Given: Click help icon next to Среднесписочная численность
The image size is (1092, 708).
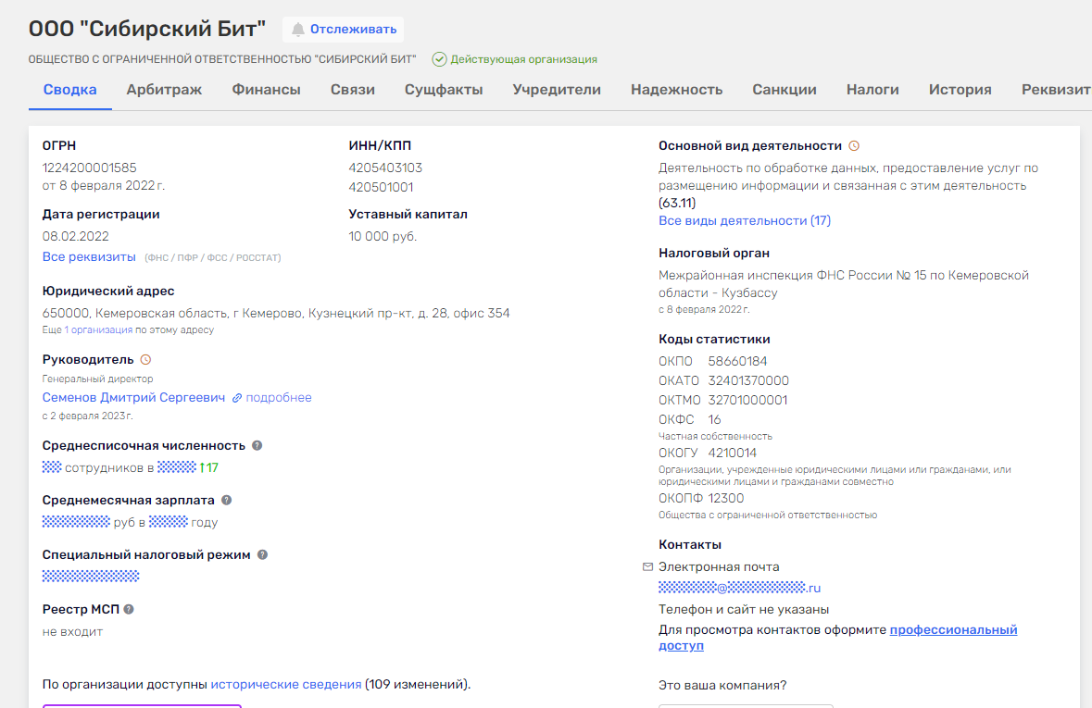Looking at the screenshot, I should pyautogui.click(x=257, y=445).
